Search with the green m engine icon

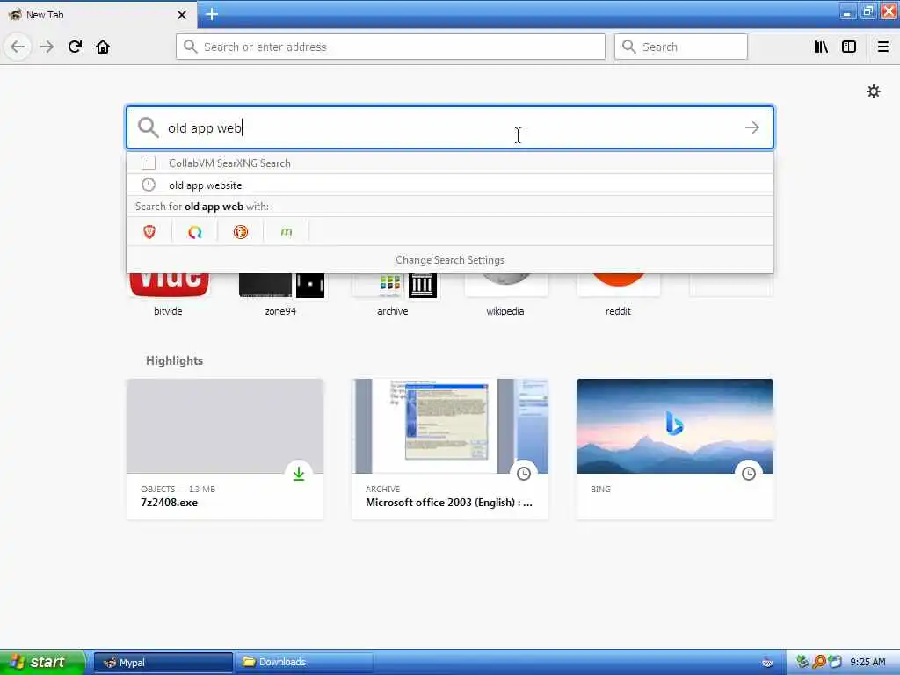[286, 231]
